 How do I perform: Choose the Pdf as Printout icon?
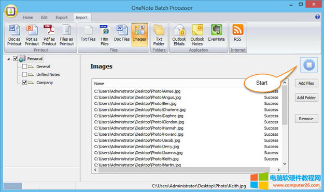click(x=49, y=35)
